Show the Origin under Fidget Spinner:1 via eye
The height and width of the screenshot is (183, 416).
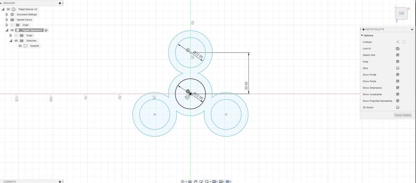click(x=16, y=35)
